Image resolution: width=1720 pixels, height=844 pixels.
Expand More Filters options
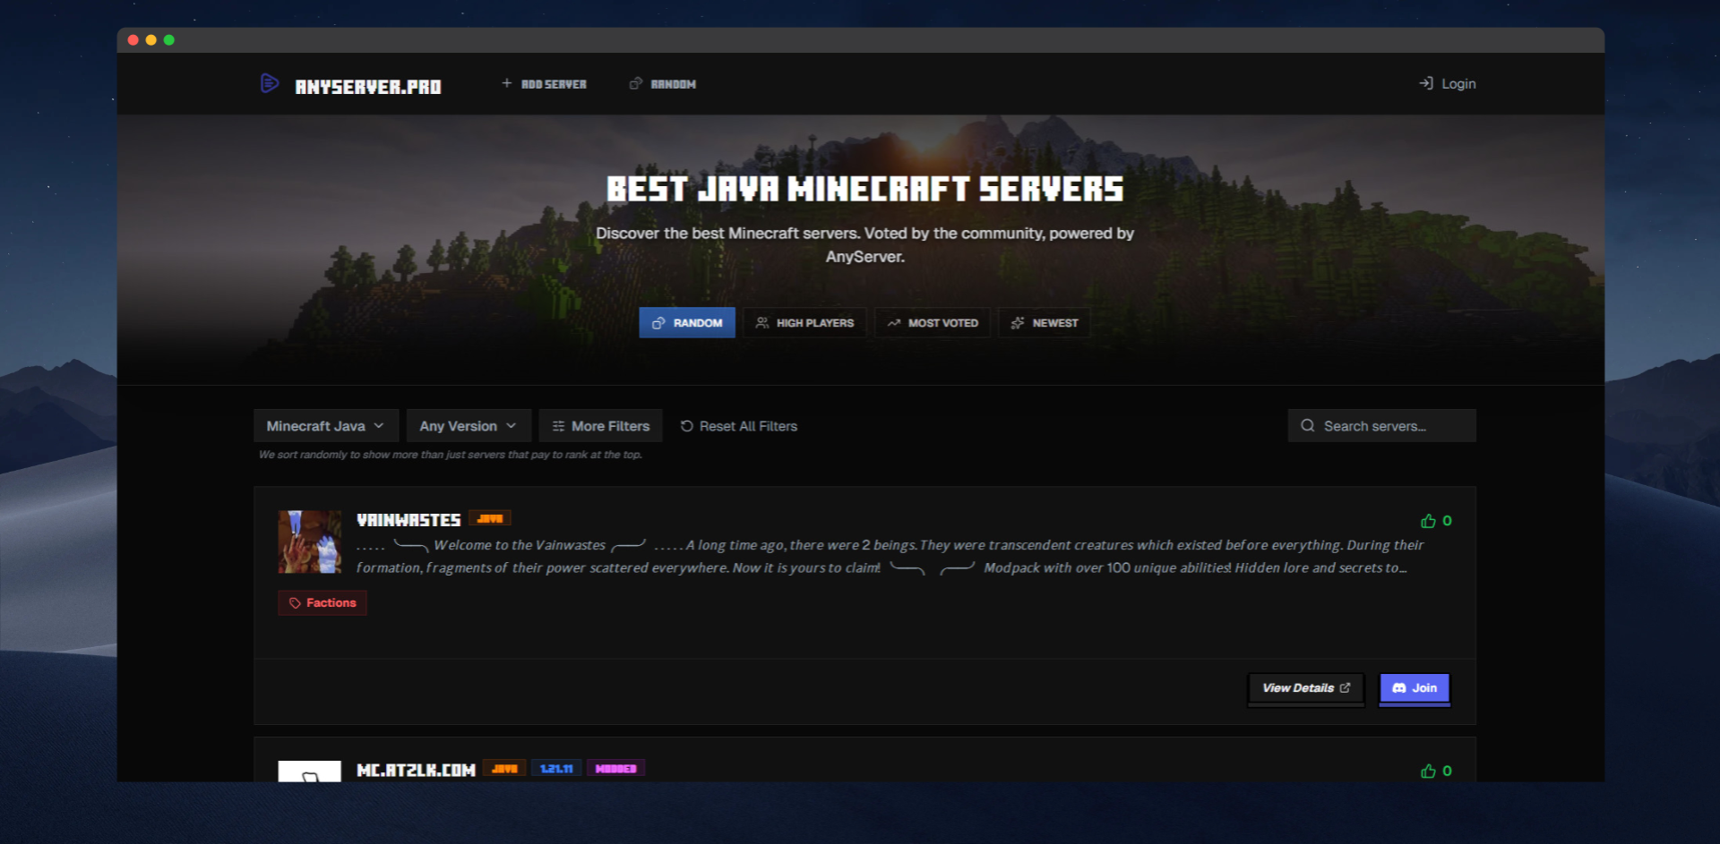coord(600,425)
